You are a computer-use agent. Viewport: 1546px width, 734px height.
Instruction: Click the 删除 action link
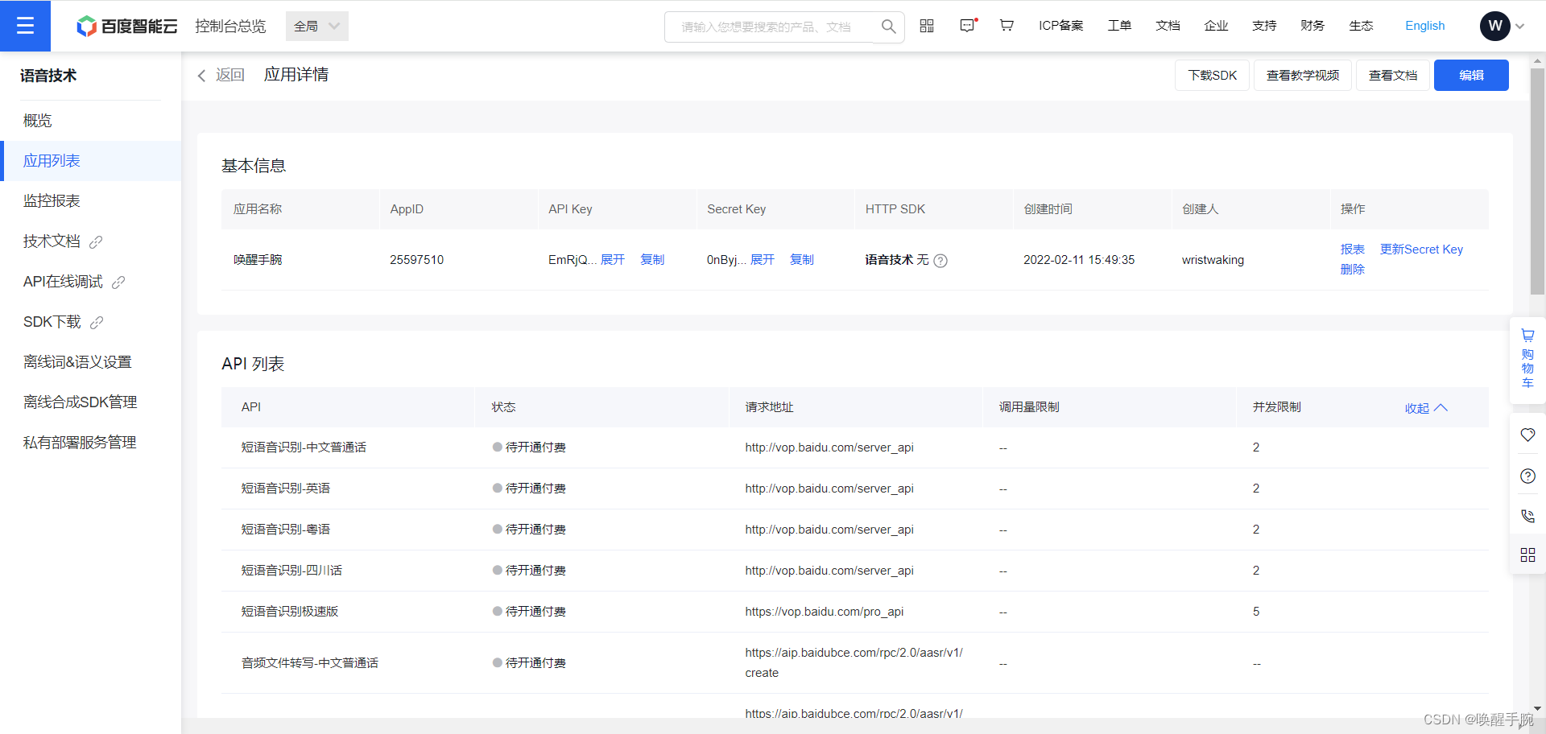[x=1353, y=270]
